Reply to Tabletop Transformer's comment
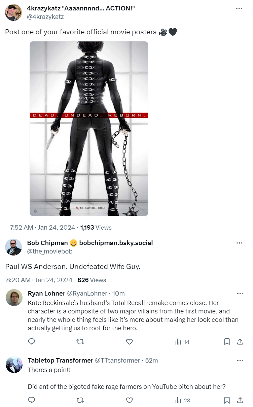Viewport: 253px width, 407px height. coord(32,400)
